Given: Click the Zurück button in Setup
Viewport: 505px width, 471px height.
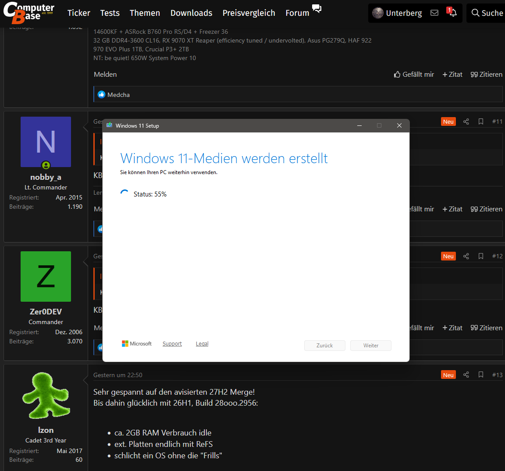Looking at the screenshot, I should [x=325, y=346].
